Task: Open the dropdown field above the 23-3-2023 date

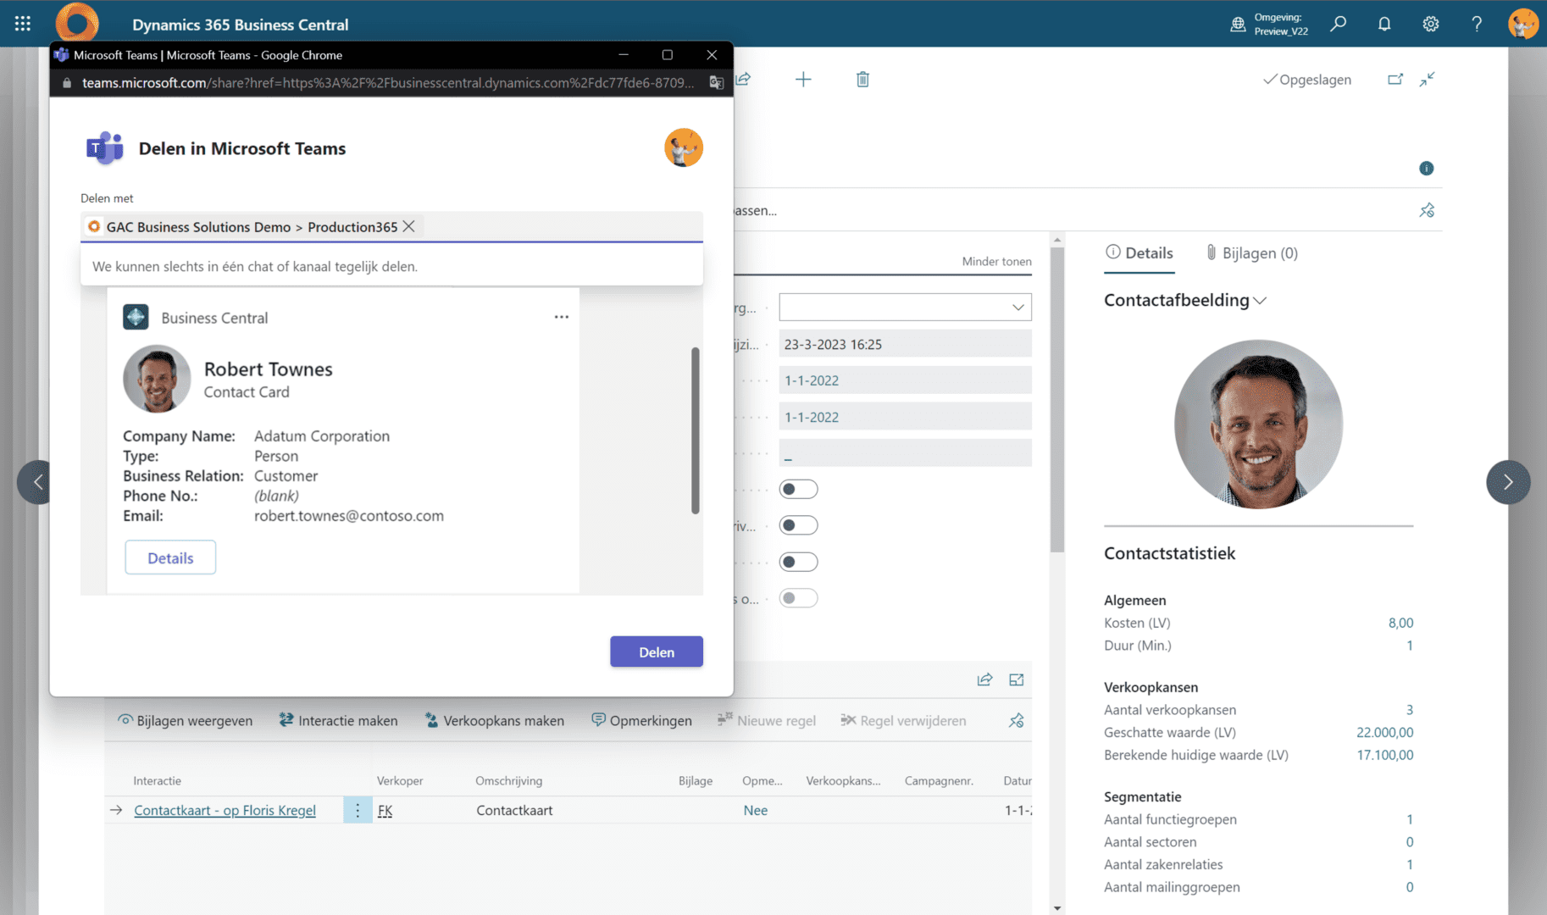Action: click(x=905, y=307)
